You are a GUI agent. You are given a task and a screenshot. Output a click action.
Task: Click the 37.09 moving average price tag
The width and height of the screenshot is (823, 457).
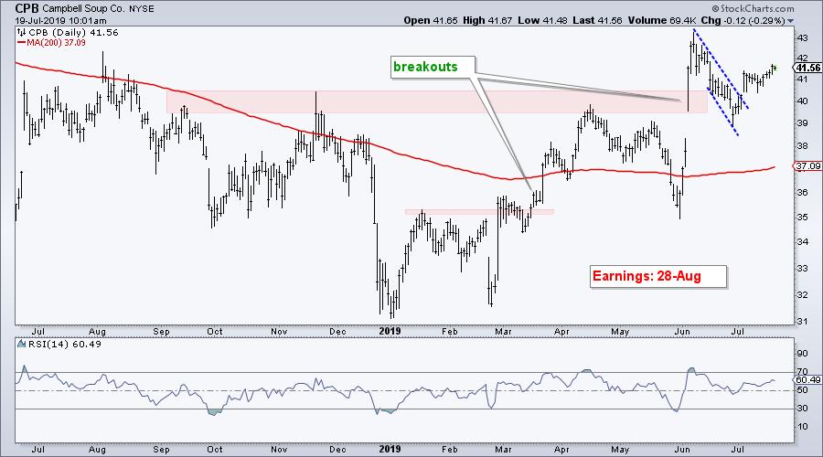(x=807, y=166)
